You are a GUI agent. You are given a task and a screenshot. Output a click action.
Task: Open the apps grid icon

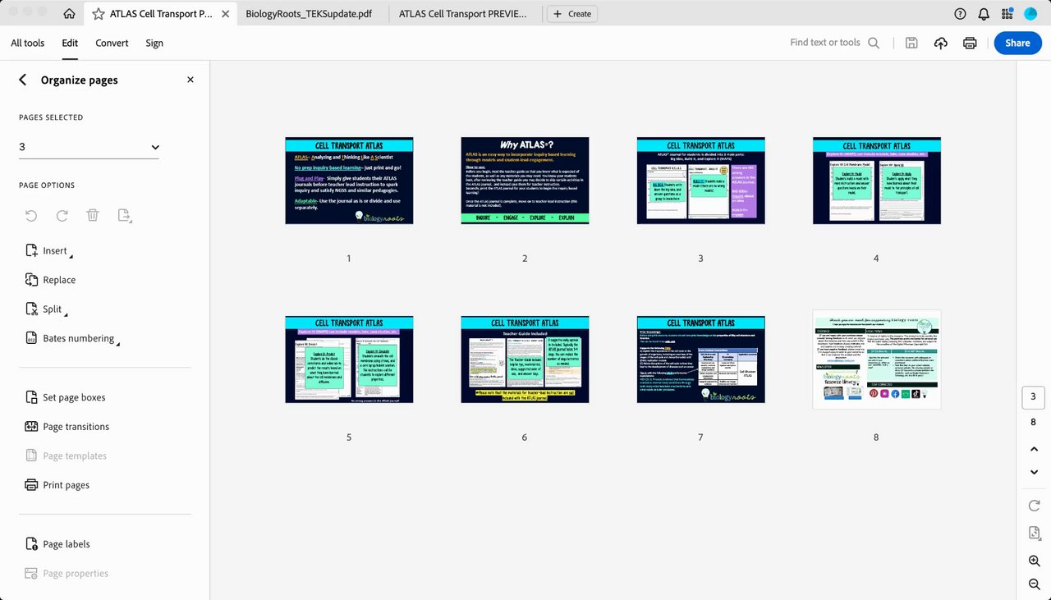pos(1007,14)
